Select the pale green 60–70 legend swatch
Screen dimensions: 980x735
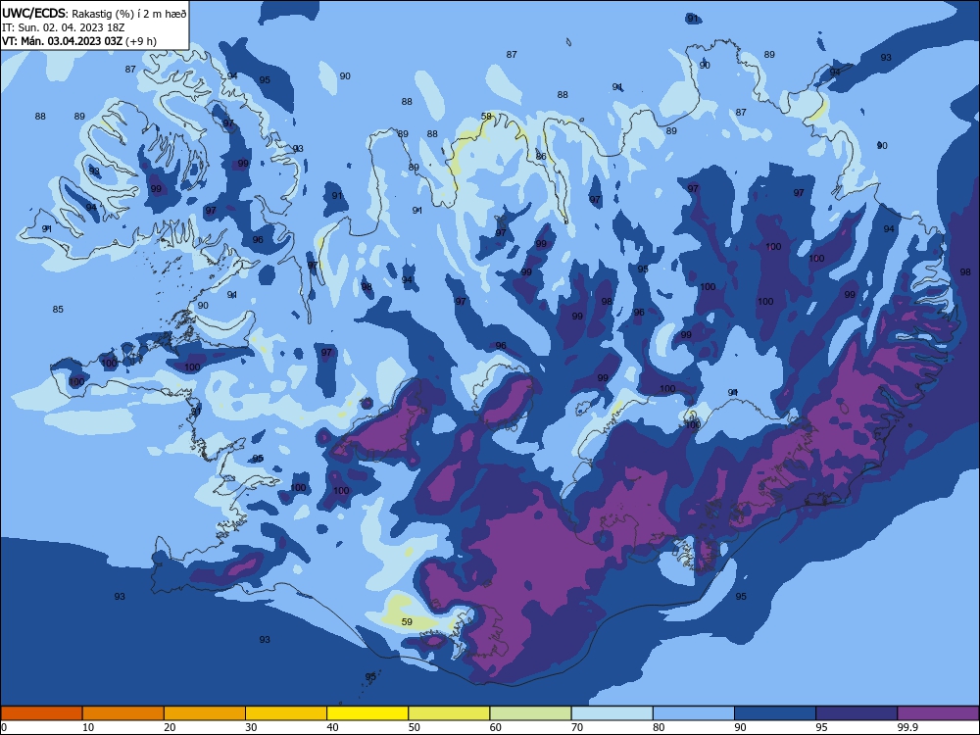pyautogui.click(x=530, y=713)
